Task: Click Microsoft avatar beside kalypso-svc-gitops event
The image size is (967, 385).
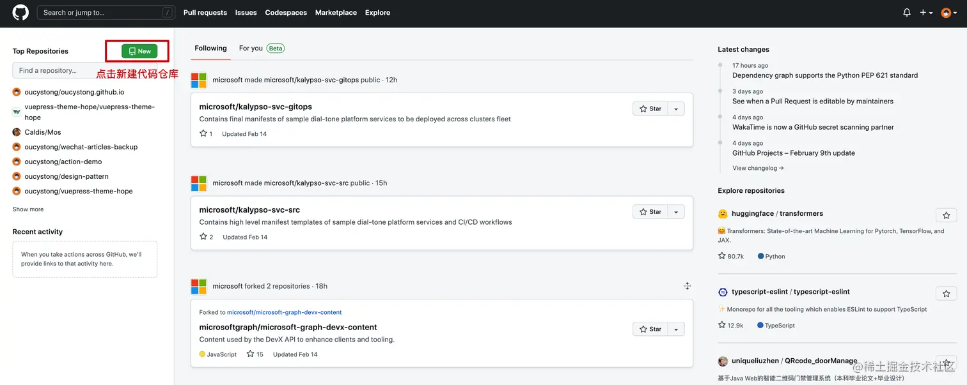Action: [x=199, y=80]
